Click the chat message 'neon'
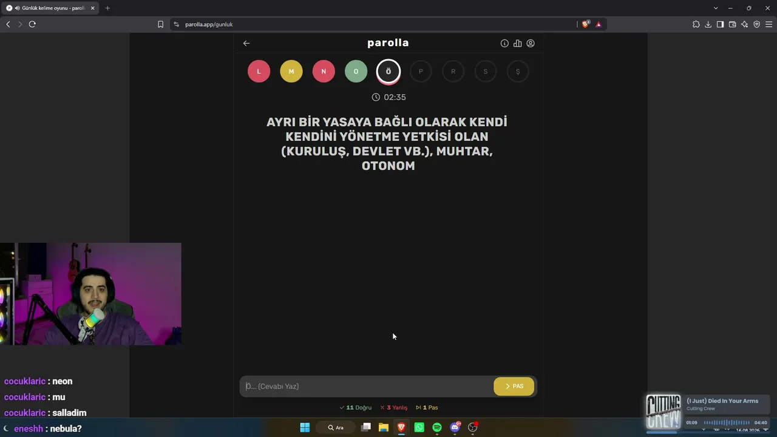Screen dimensions: 777x437 tap(63, 381)
